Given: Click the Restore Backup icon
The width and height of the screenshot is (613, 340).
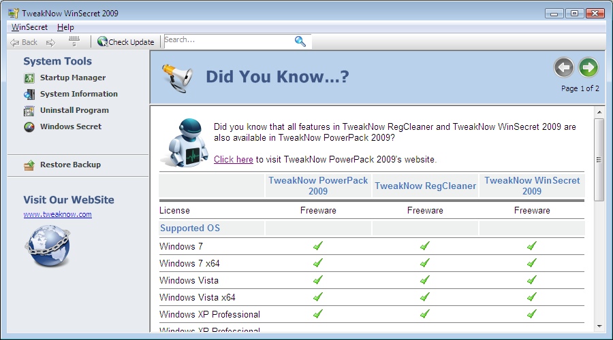Looking at the screenshot, I should pyautogui.click(x=29, y=165).
